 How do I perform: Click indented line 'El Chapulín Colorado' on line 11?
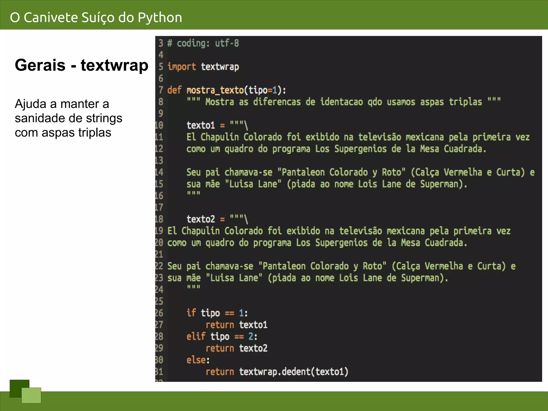tap(358, 137)
